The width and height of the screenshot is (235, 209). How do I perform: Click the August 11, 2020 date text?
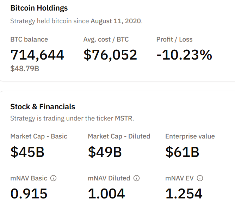(116, 21)
